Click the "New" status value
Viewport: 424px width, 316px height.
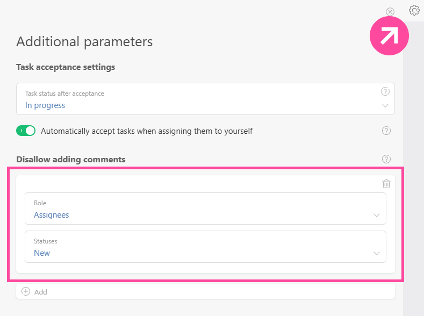pos(42,253)
